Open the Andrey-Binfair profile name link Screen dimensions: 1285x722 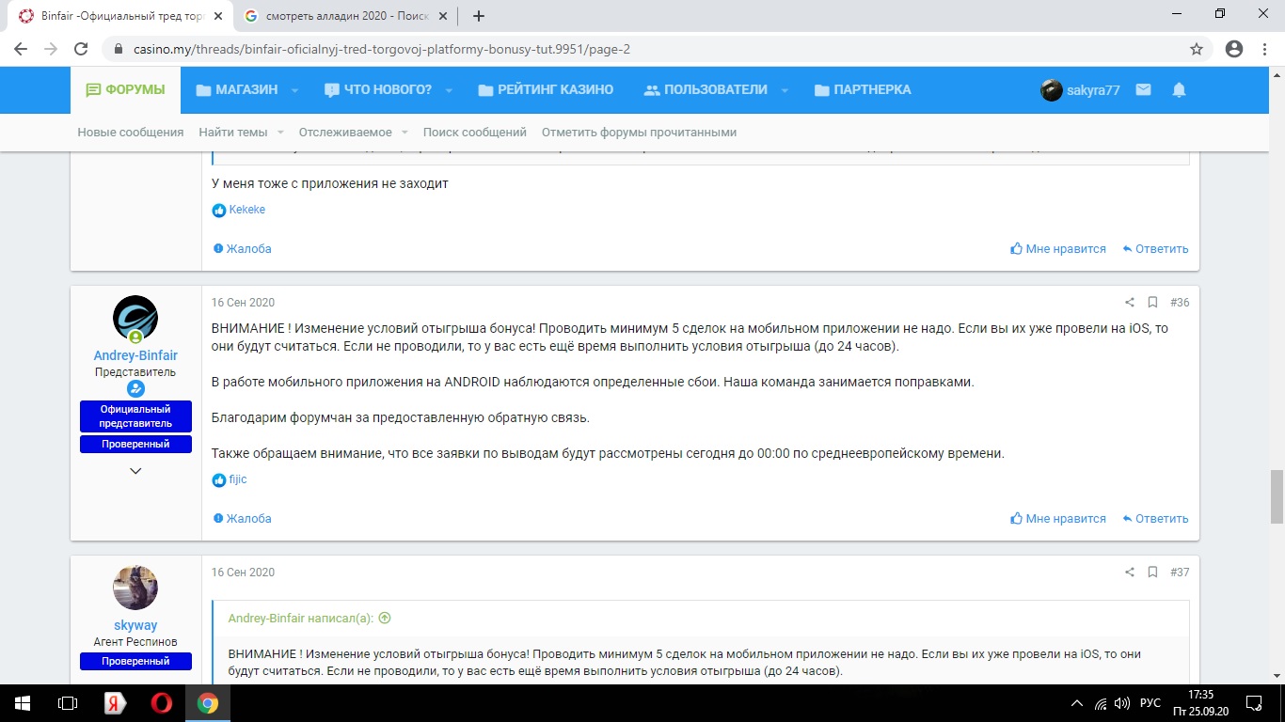point(135,355)
